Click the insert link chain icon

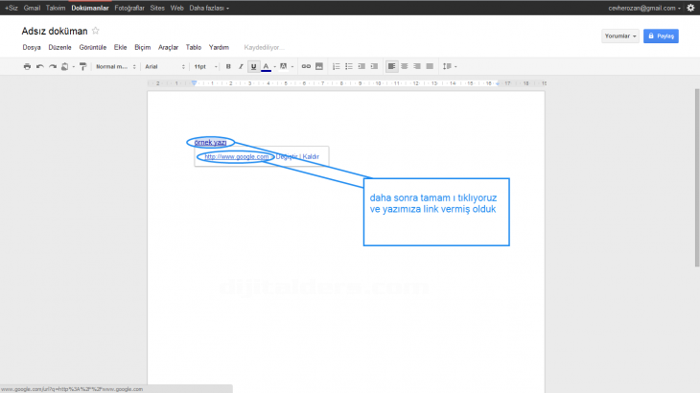(x=306, y=66)
